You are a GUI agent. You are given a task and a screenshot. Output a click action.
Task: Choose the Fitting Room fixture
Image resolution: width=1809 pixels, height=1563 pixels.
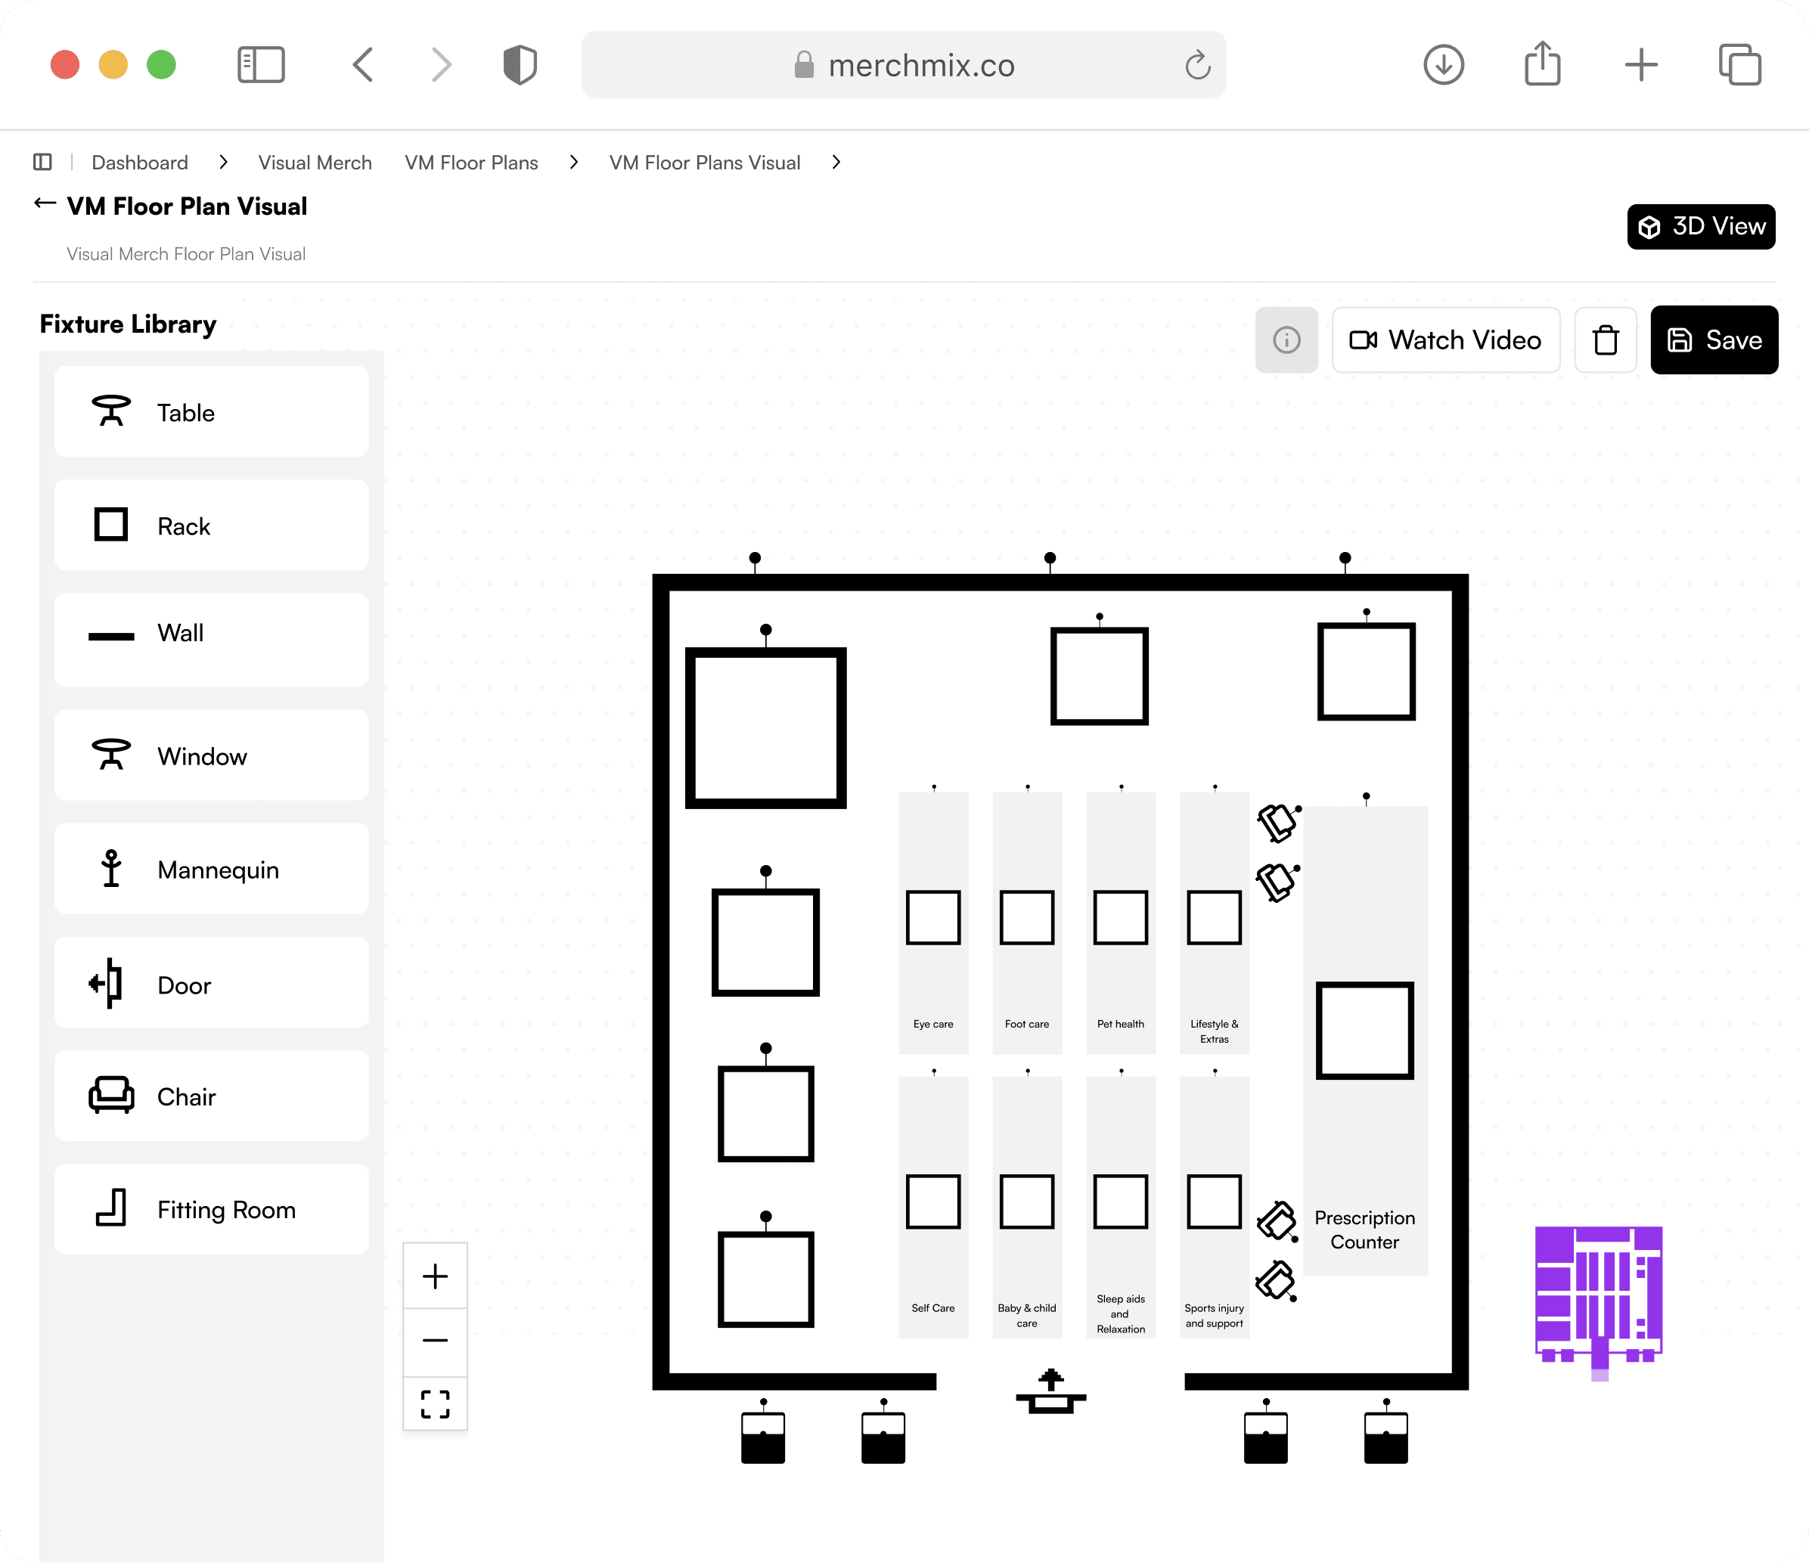tap(210, 1209)
